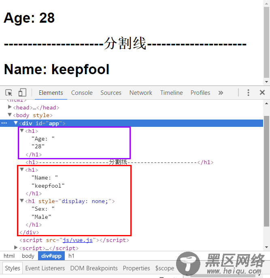Viewport: 270px width, 278px height.
Task: Collapse the div id="app" node
Action: pyautogui.click(x=16, y=123)
